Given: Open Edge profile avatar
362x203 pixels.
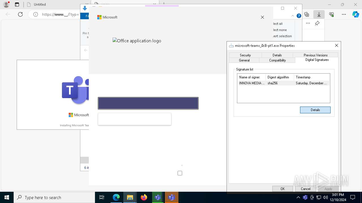Looking at the screenshot, I should pyautogui.click(x=6, y=5).
